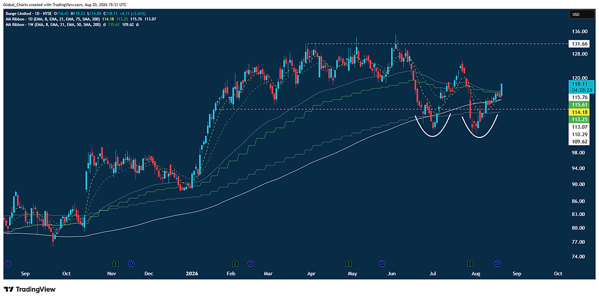This screenshot has width=599, height=299.
Task: Click the current price 118.11 countdown label
Action: point(580,87)
